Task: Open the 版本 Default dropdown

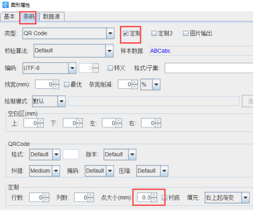Action: 132,155
